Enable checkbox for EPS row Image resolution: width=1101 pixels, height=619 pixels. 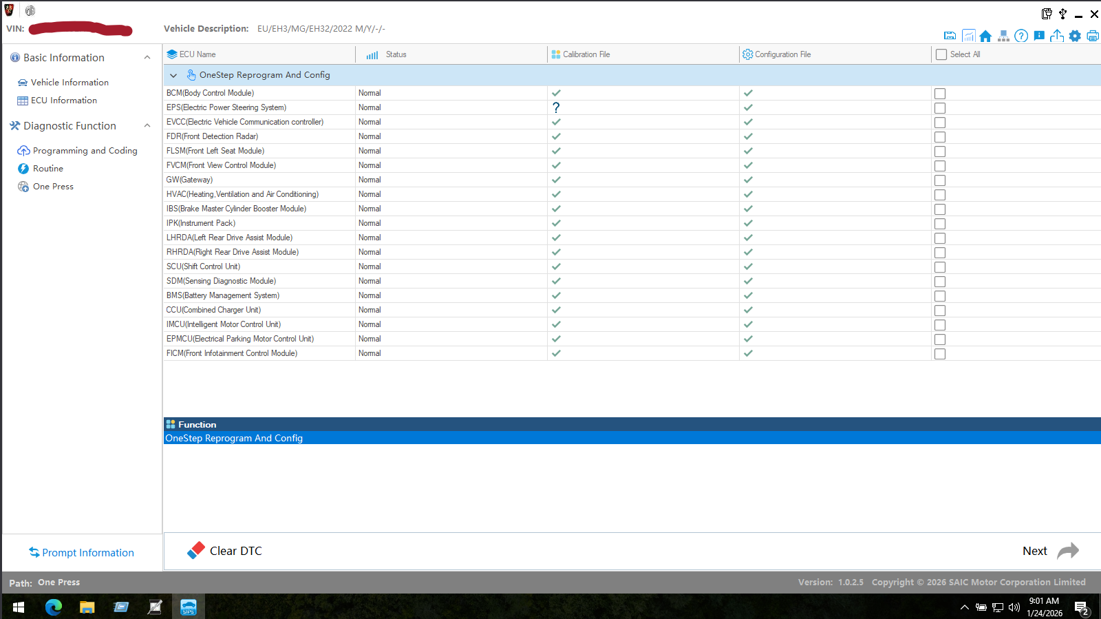(x=940, y=108)
